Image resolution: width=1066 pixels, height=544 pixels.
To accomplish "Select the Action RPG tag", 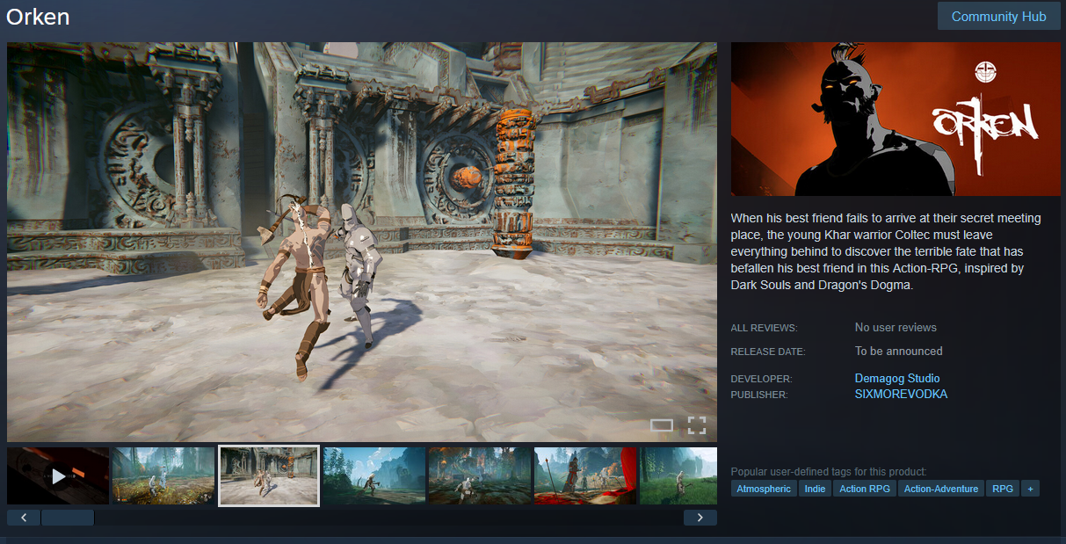I will click(865, 489).
